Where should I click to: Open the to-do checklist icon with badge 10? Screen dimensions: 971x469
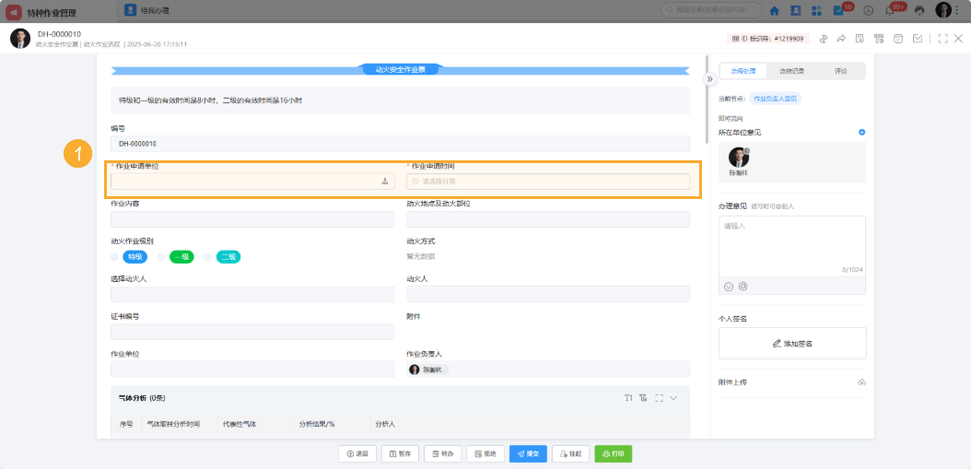(839, 10)
